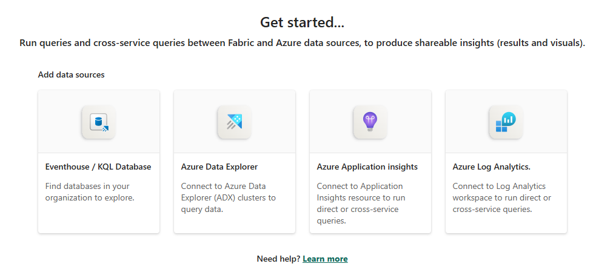Click the Azure Log Analytics chart icon
Image resolution: width=616 pixels, height=278 pixels.
506,122
